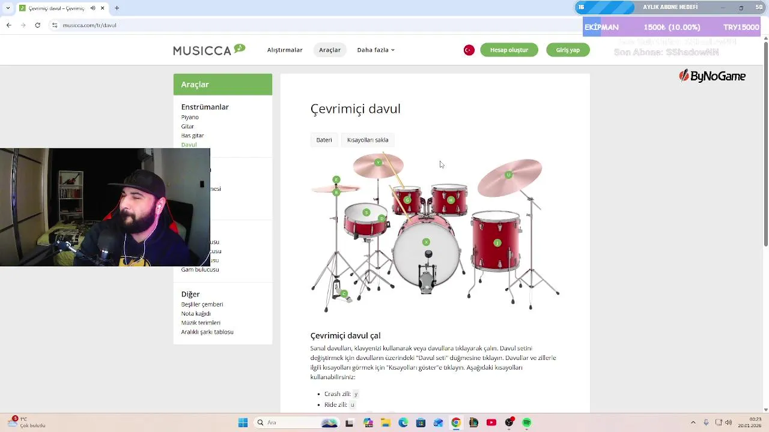
Task: Toggle Kısayolları sakla shortcuts button
Action: click(368, 140)
